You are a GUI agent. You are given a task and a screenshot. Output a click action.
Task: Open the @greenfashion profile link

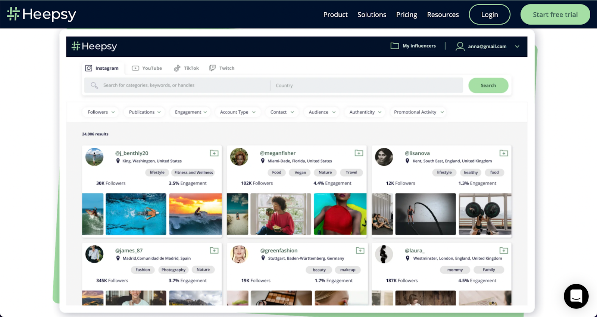279,250
